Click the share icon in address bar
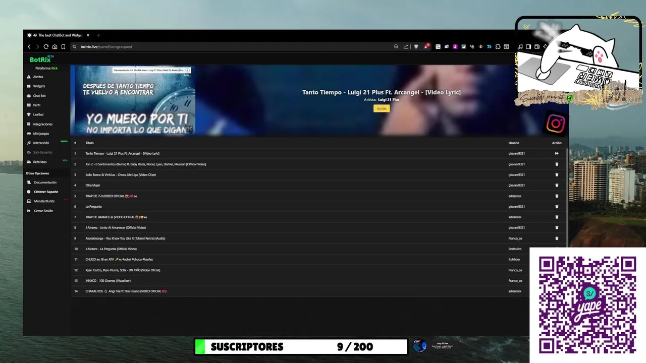 coord(406,46)
